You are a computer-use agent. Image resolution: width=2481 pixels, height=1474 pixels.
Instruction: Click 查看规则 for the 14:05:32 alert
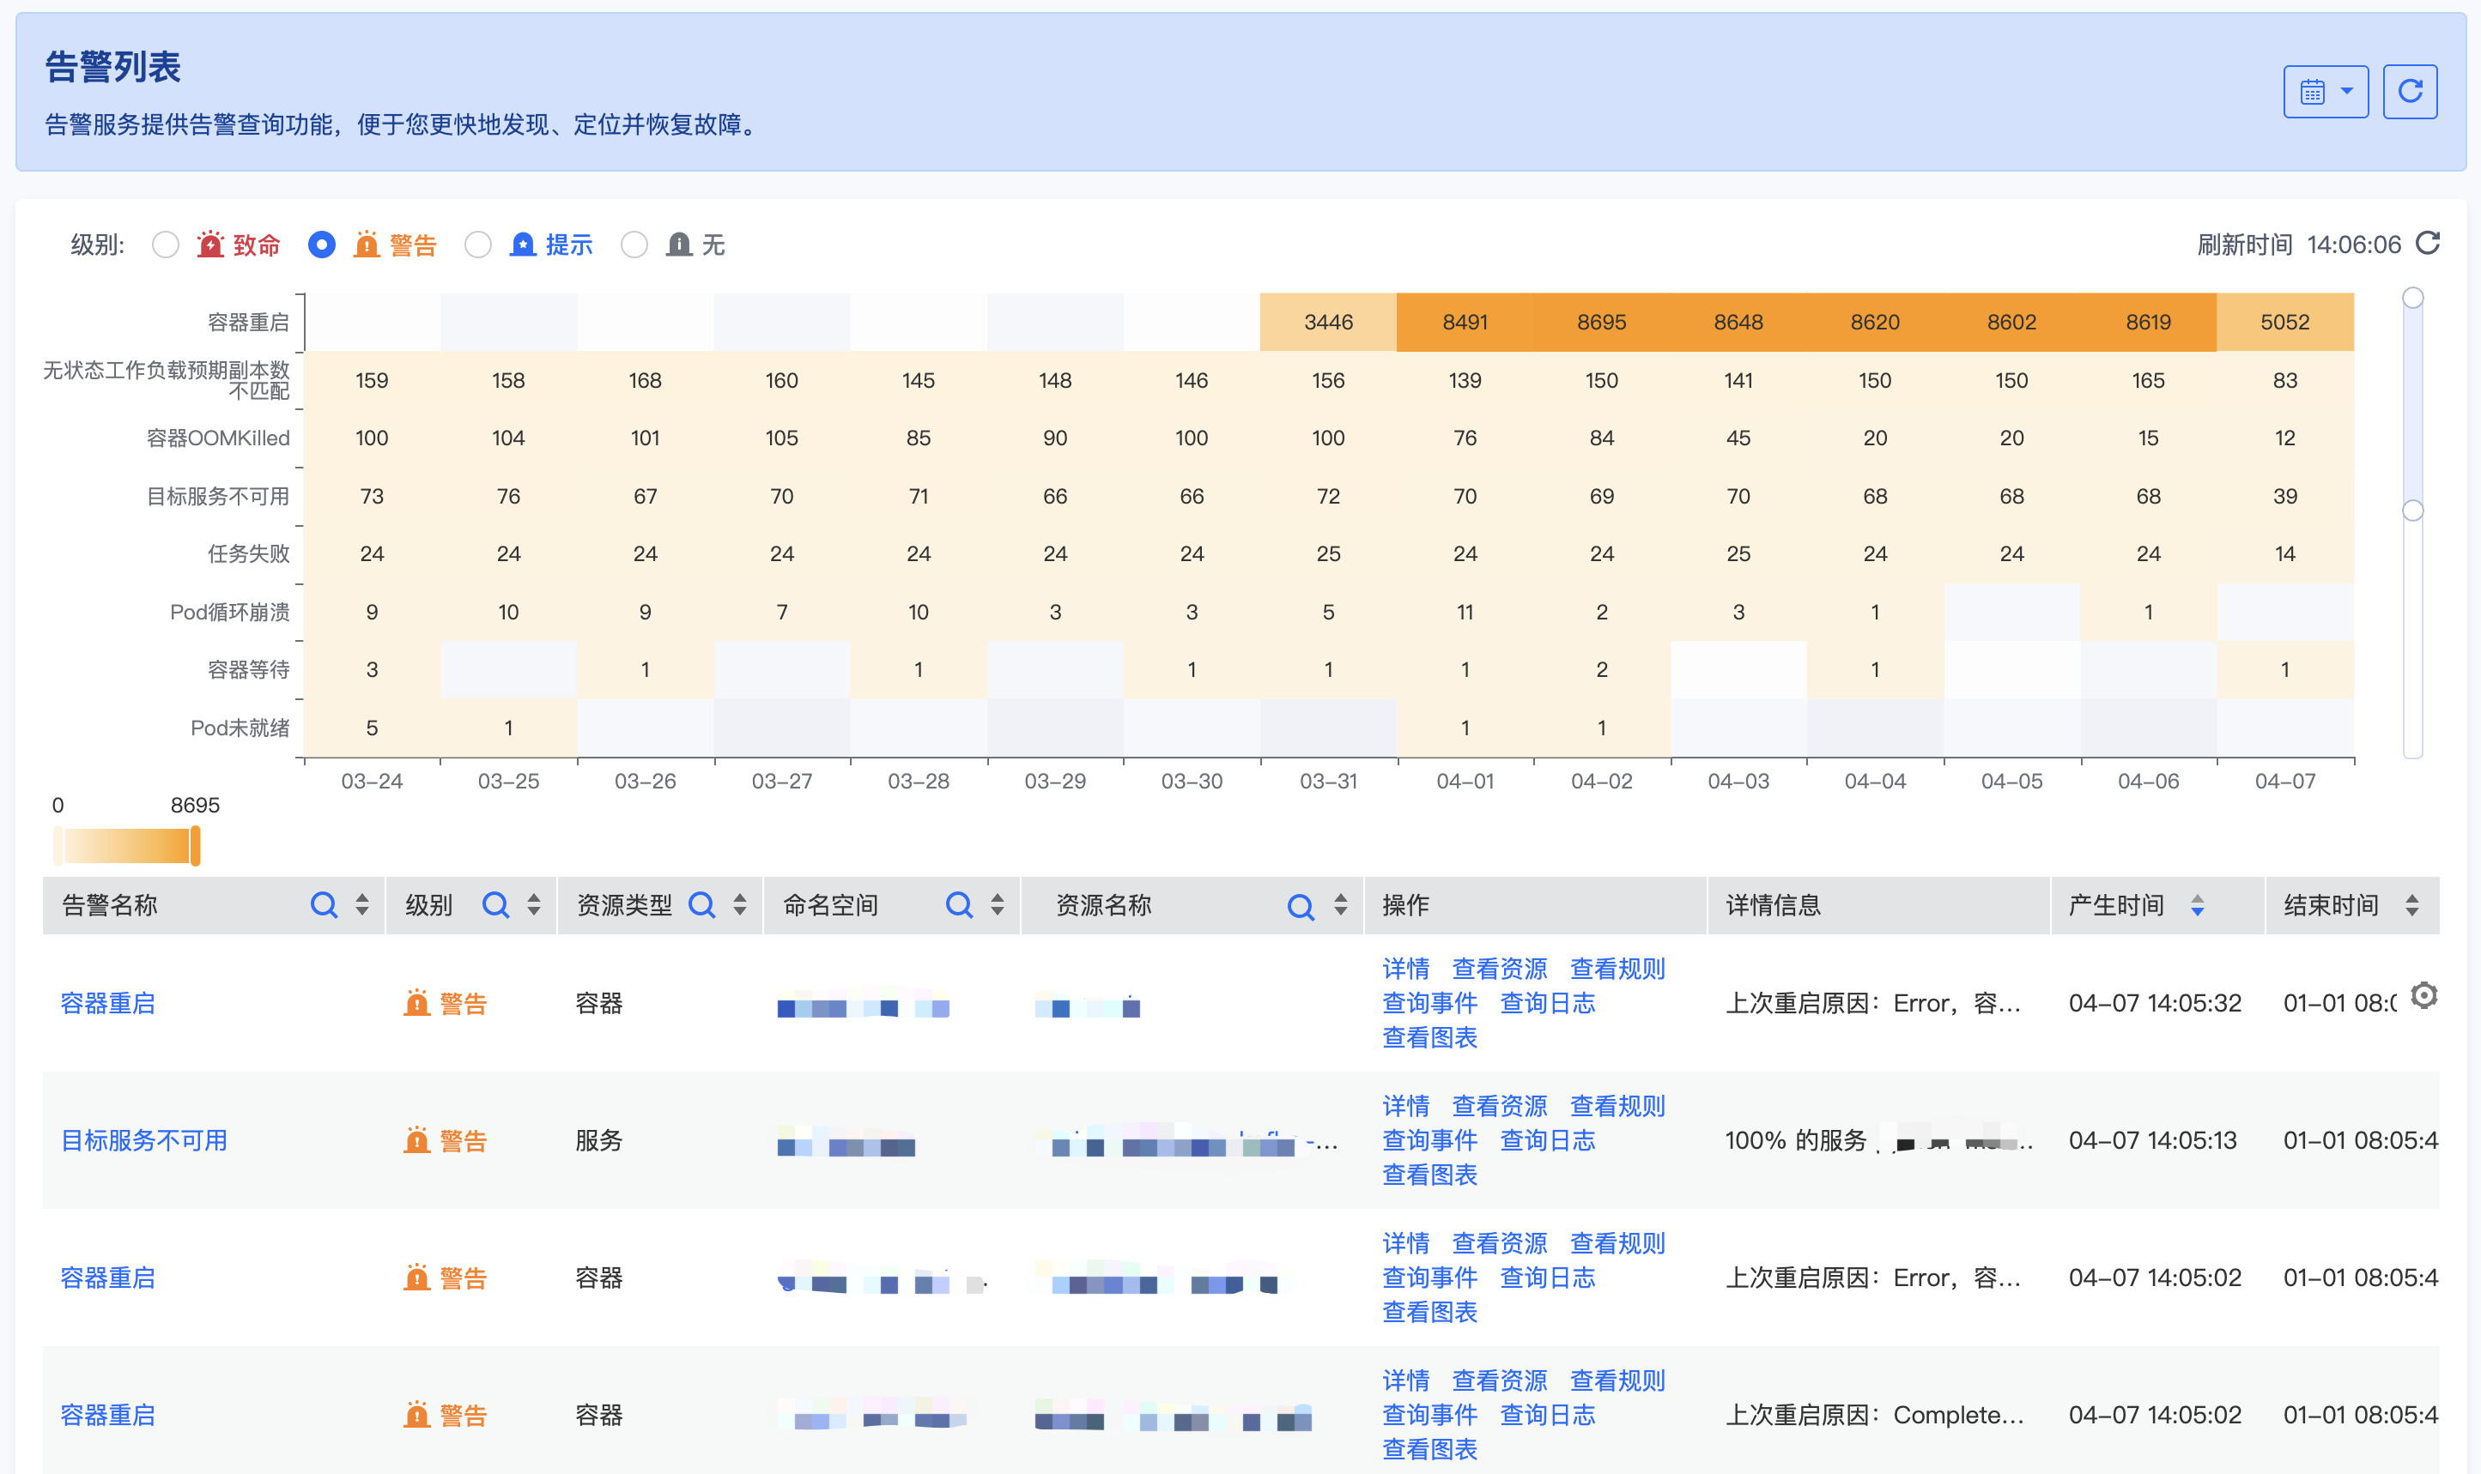click(1617, 969)
